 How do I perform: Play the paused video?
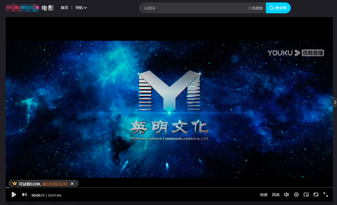(14, 194)
